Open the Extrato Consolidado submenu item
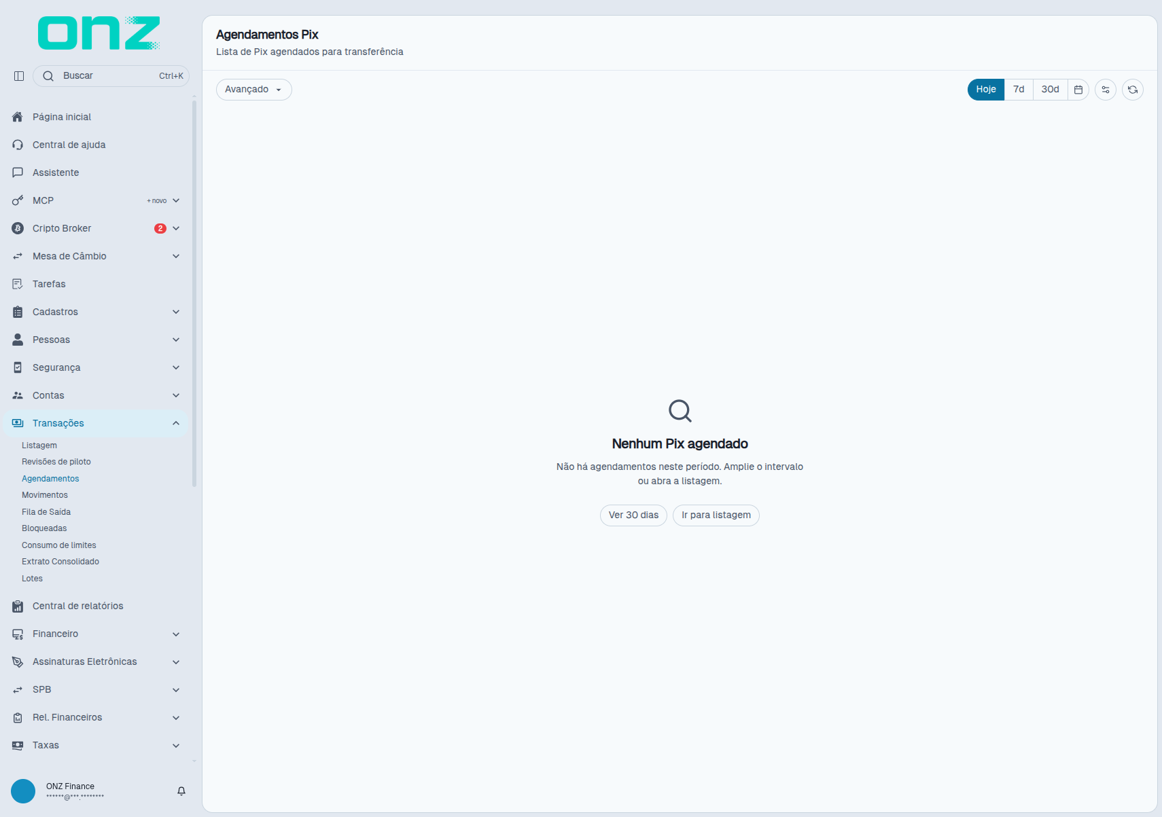 point(60,562)
